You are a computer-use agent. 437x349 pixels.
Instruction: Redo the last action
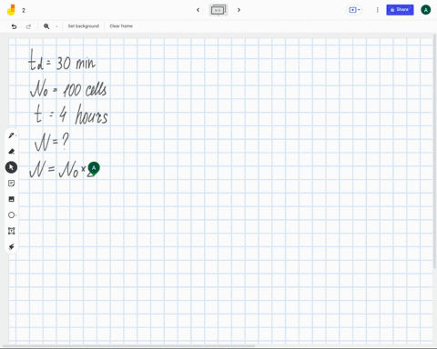(28, 26)
